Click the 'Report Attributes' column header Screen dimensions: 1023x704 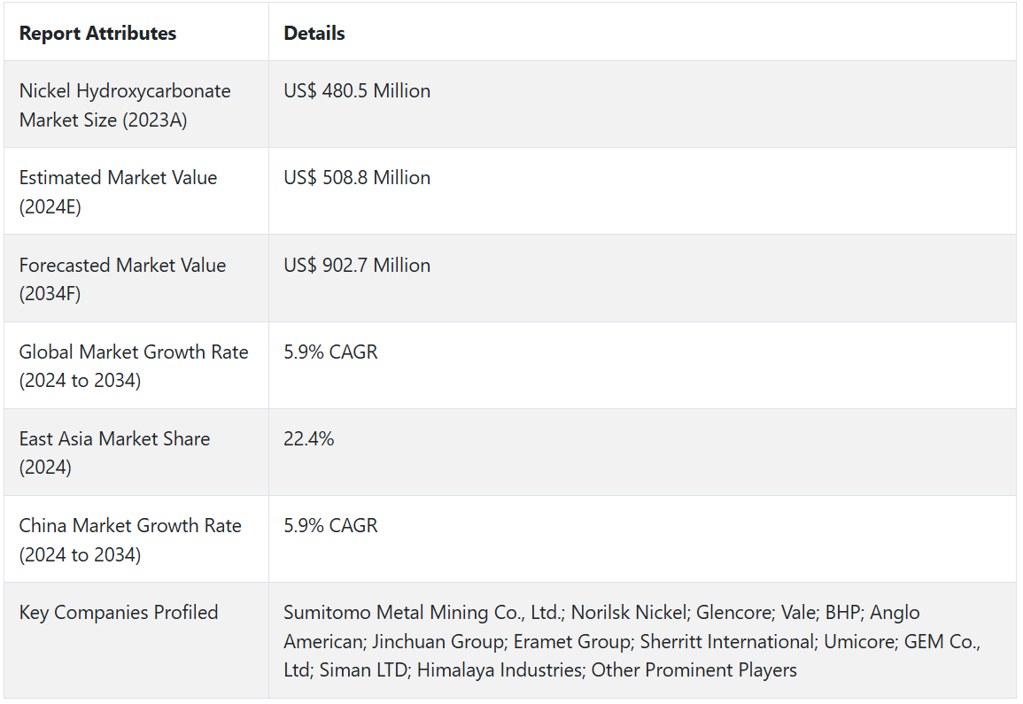pyautogui.click(x=97, y=34)
